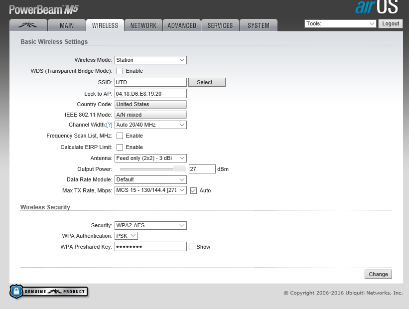Click the PowerBeam M5 logo
This screenshot has width=409, height=309.
(44, 9)
